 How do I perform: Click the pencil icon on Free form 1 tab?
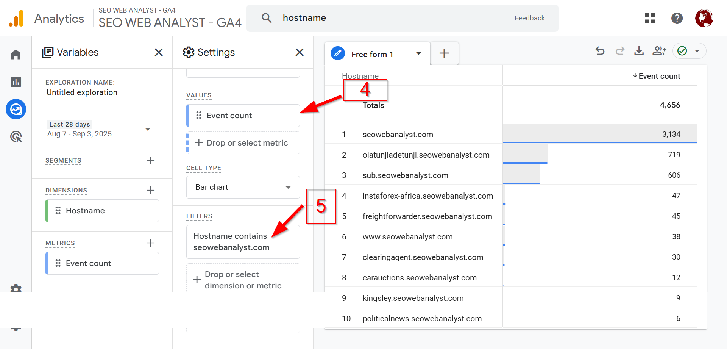click(338, 53)
